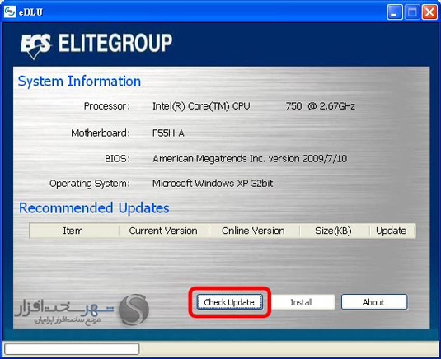Click the Check Update button

(229, 302)
